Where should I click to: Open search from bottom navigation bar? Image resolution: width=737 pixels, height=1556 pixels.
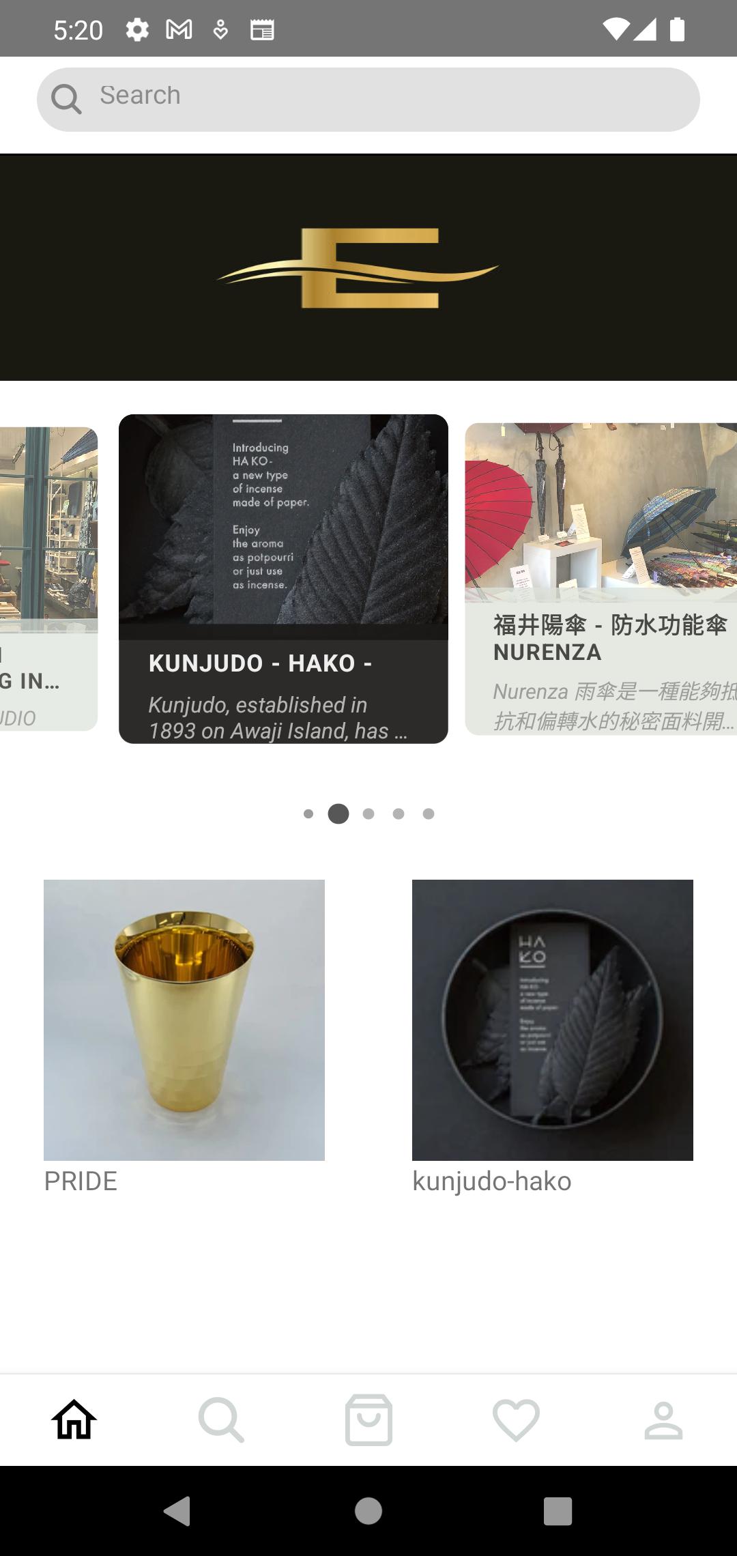(221, 1420)
